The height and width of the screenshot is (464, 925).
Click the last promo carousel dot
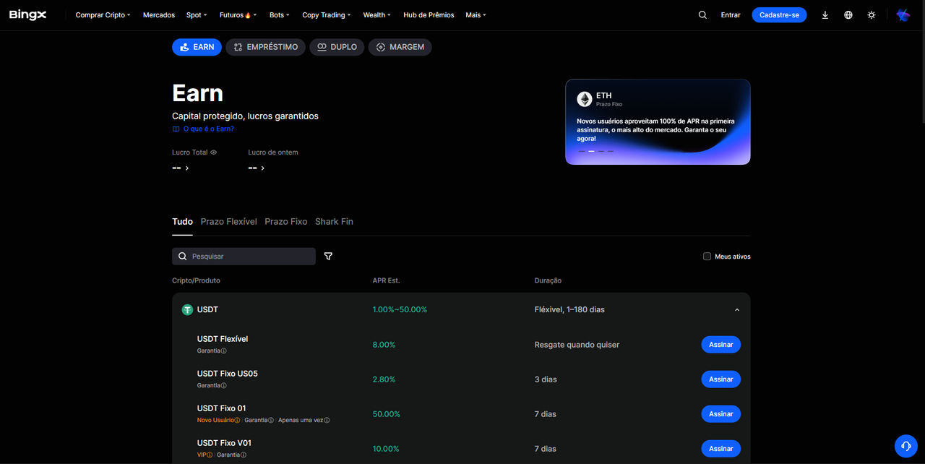click(x=611, y=151)
